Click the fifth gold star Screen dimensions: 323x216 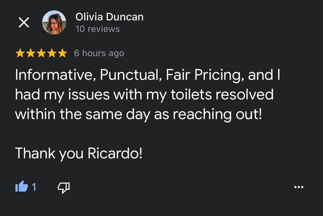[x=63, y=53]
